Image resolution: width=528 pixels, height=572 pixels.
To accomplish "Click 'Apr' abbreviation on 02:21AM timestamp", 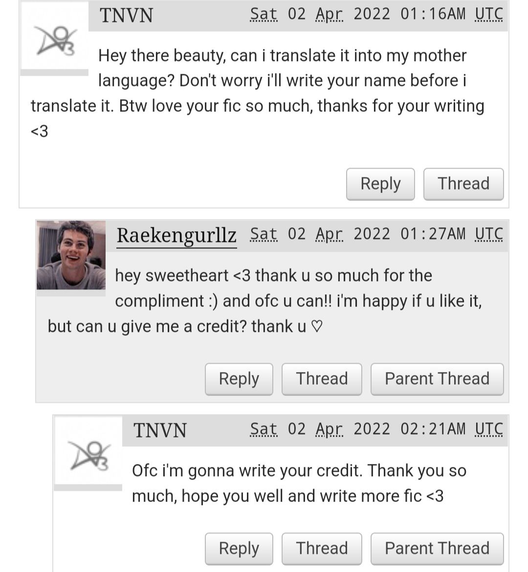I will [x=329, y=429].
